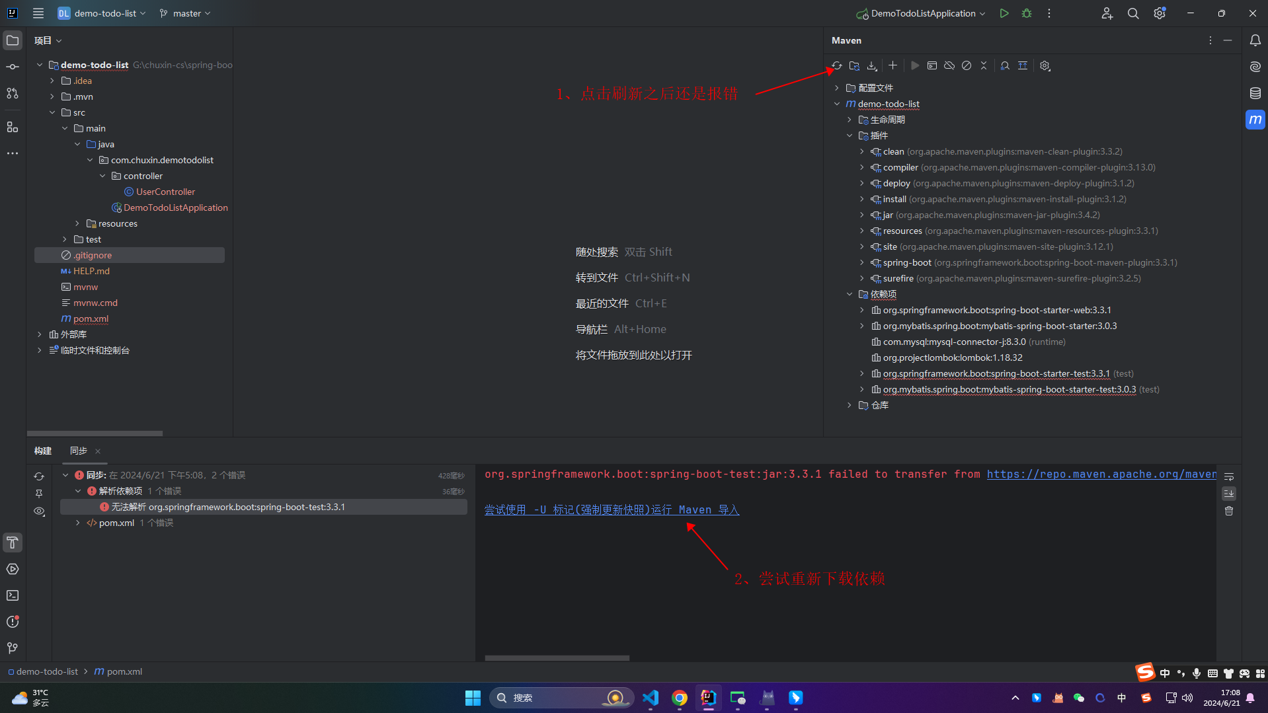Click 尝试使用 -U 标记 Maven 导入 link
This screenshot has width=1268, height=713.
point(612,509)
